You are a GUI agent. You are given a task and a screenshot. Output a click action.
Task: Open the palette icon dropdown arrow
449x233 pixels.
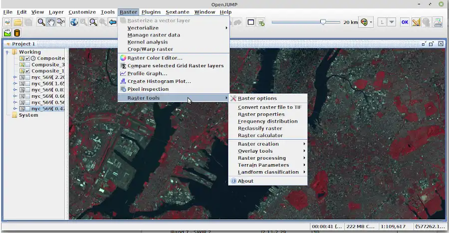point(371,22)
